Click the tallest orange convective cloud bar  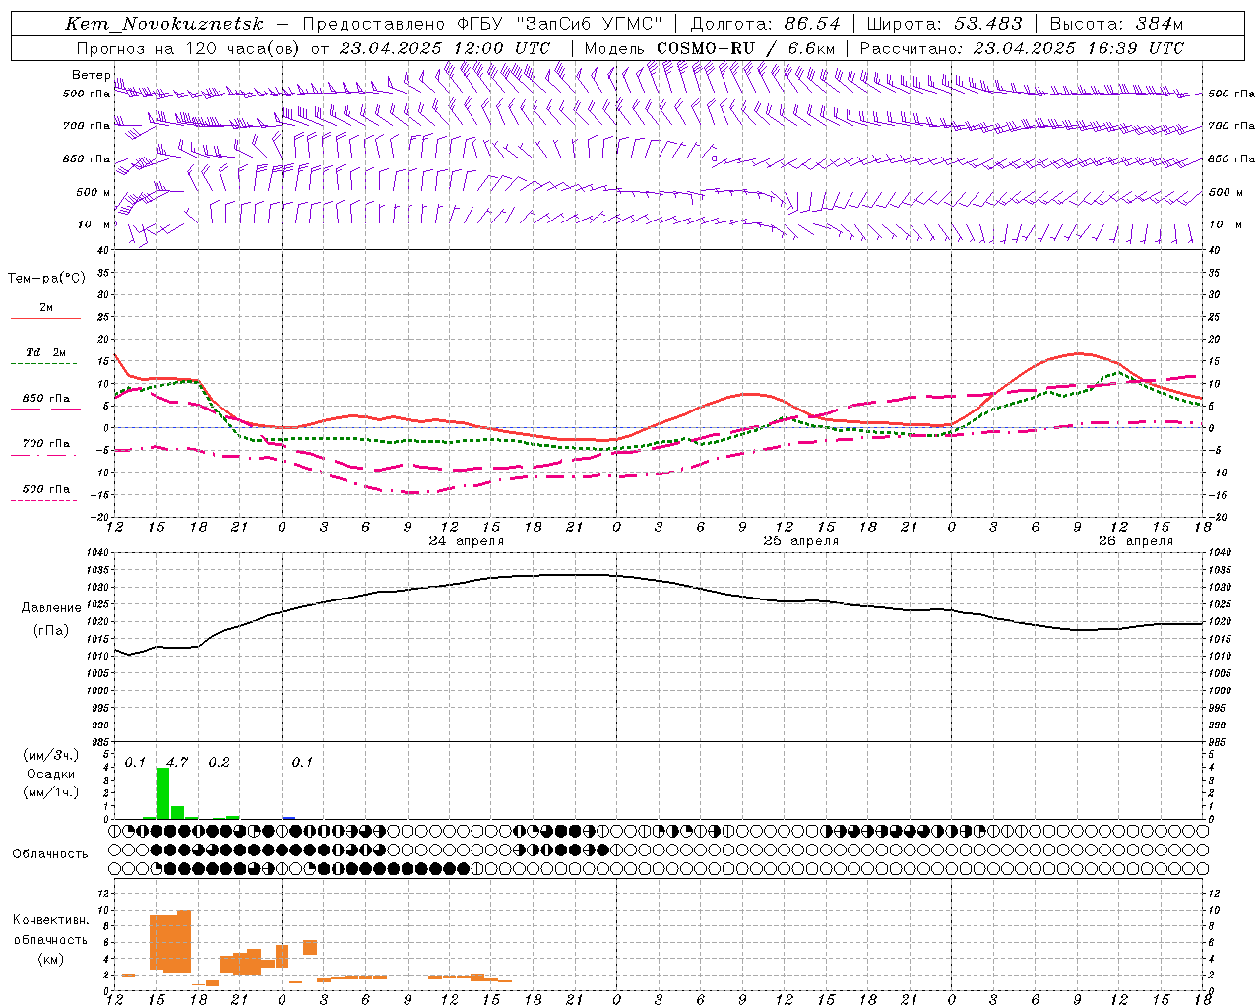pyautogui.click(x=184, y=941)
